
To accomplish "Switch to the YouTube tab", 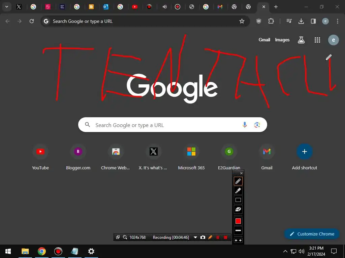I will [x=135, y=7].
